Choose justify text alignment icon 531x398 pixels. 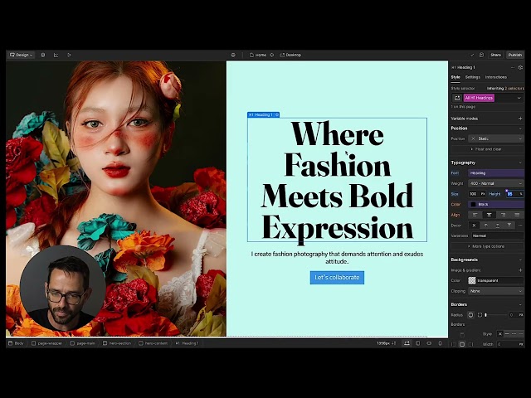(x=516, y=214)
